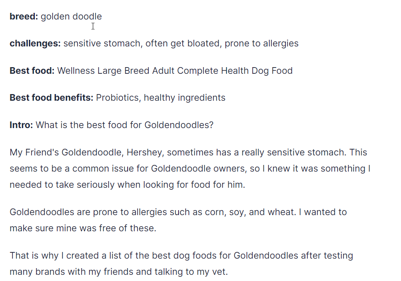Screen dimensions: 401x281
Task: Click the bold 'breed:' label
Action: [x=24, y=17]
